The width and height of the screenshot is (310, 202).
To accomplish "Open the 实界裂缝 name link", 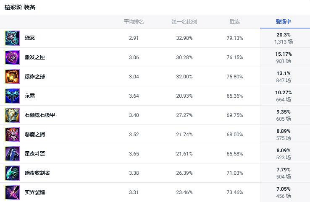I will coord(35,192).
